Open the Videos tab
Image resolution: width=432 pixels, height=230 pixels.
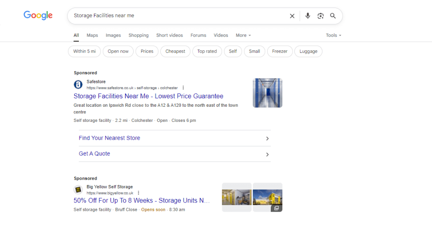click(x=221, y=35)
